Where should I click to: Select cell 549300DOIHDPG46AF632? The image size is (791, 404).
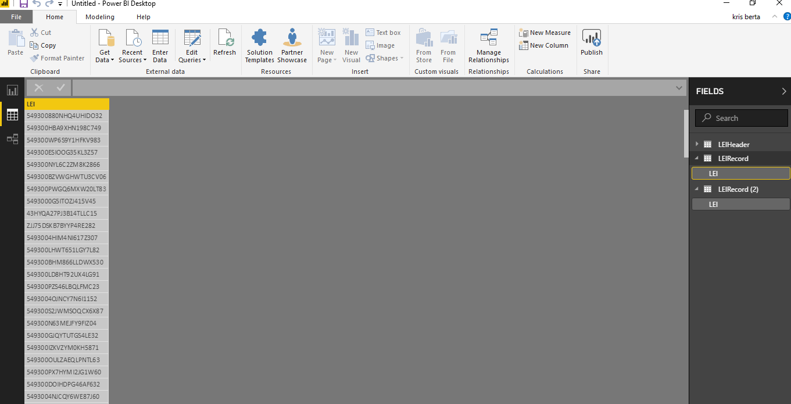(x=67, y=384)
